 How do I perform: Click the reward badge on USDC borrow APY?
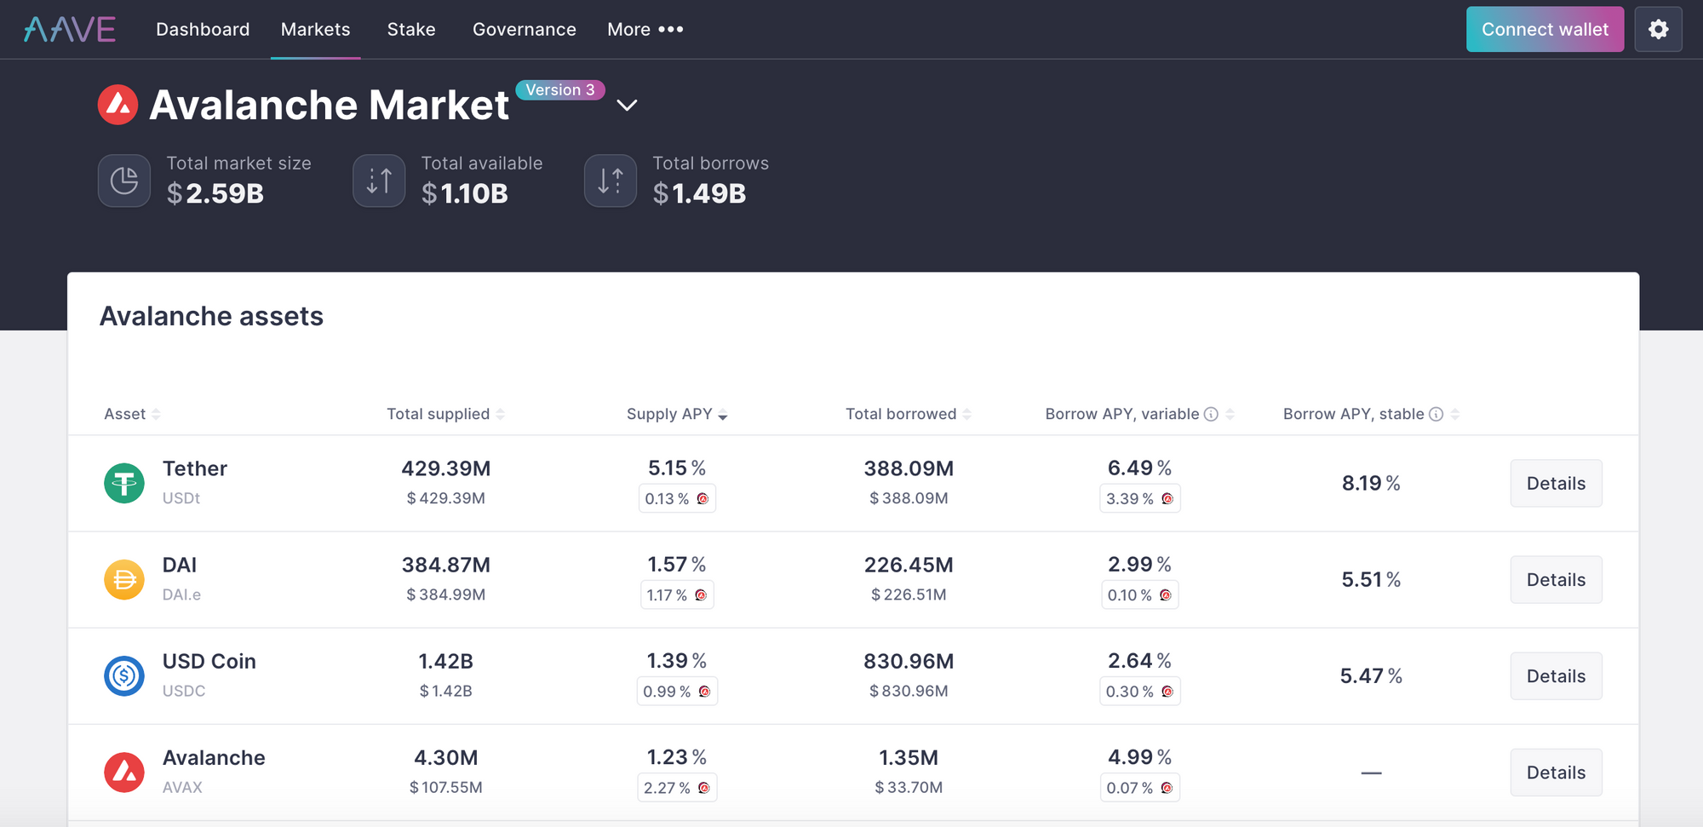click(1167, 692)
